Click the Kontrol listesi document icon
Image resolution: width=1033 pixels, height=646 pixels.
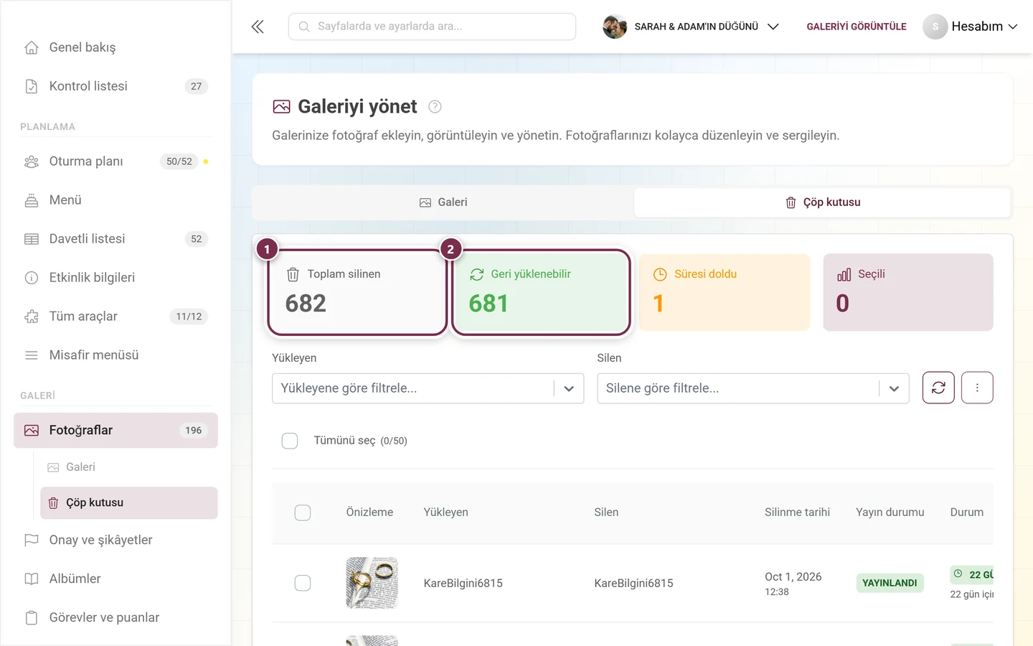point(32,86)
